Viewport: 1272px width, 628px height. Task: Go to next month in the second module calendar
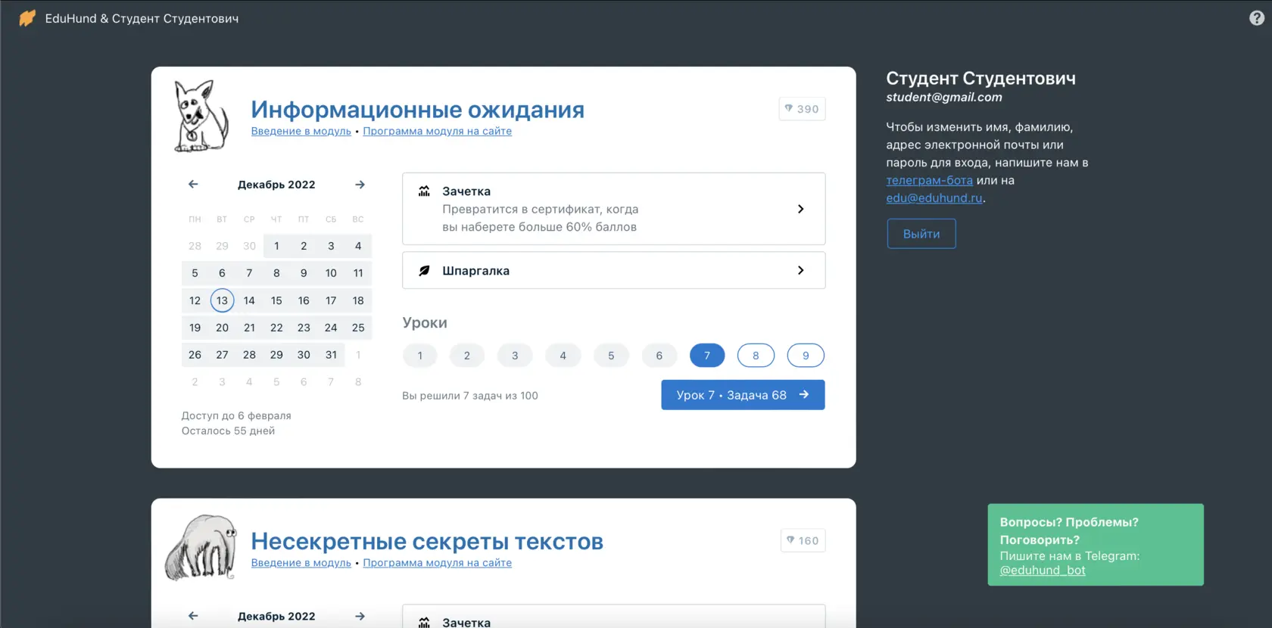(360, 616)
